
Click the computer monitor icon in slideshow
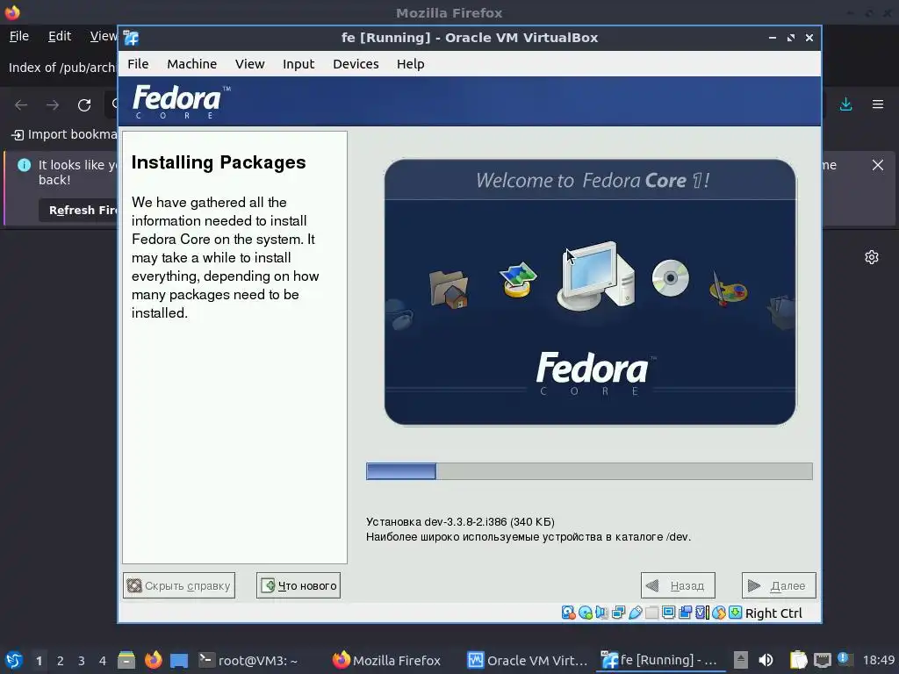point(596,276)
